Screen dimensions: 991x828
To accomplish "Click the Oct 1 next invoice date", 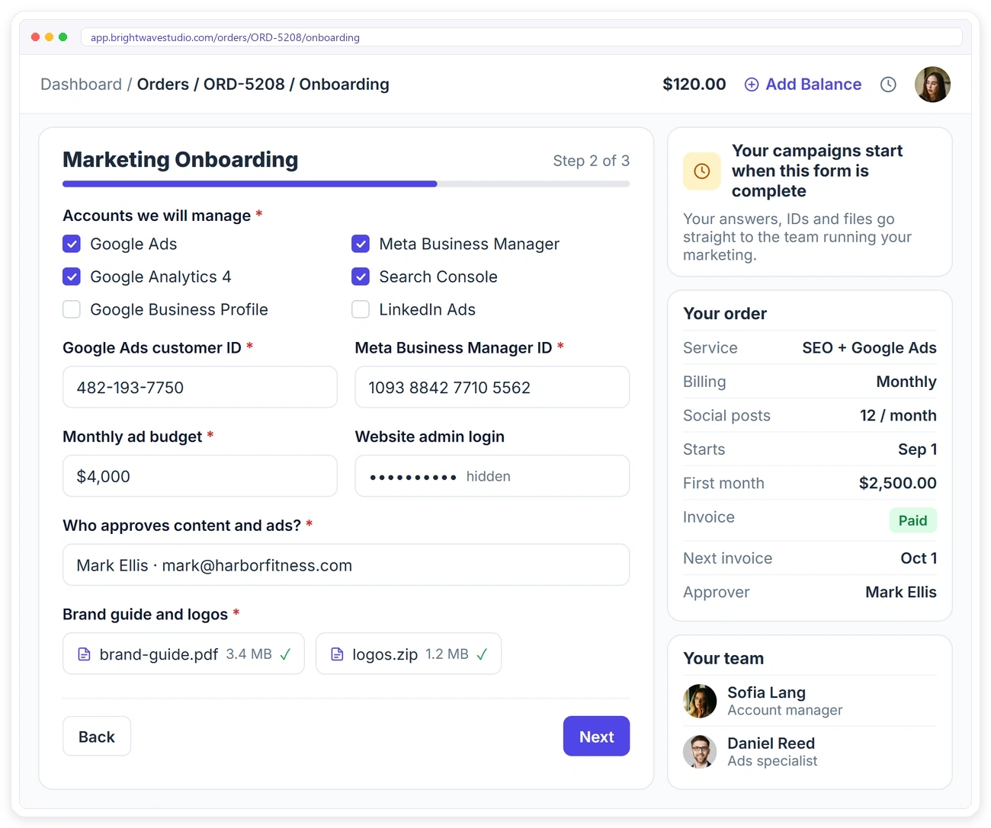I will pos(919,558).
